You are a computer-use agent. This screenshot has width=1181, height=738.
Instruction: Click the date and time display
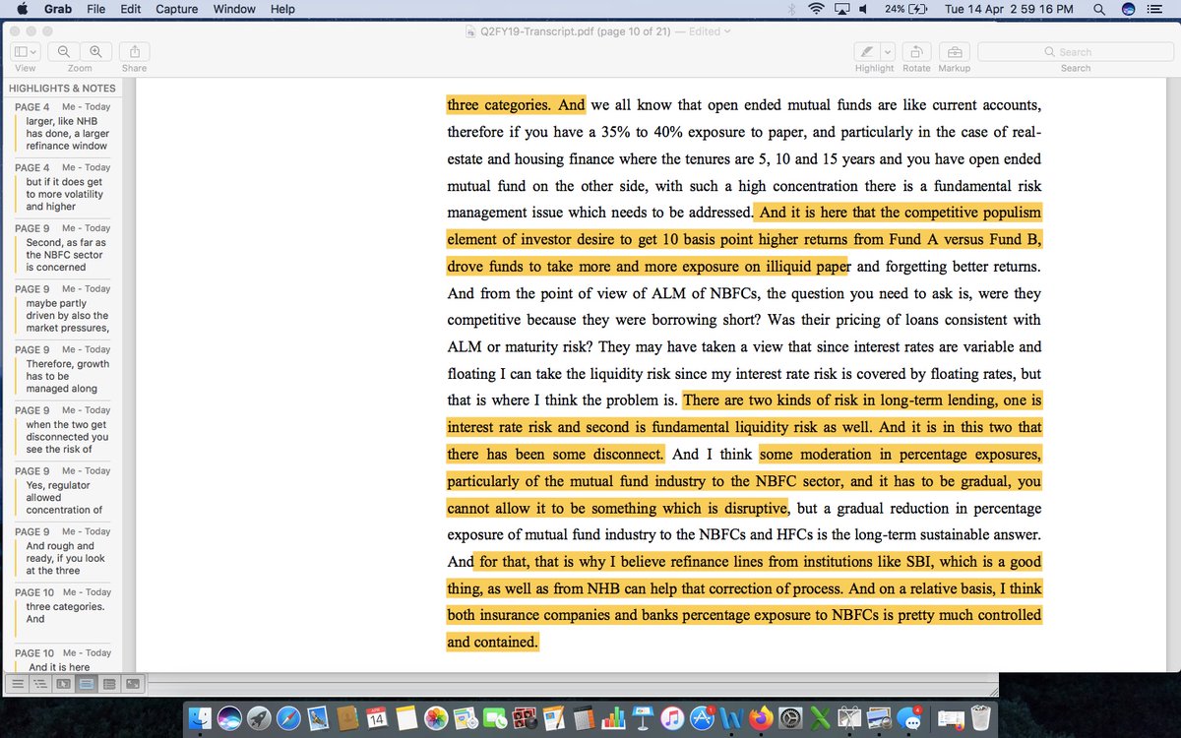1008,9
